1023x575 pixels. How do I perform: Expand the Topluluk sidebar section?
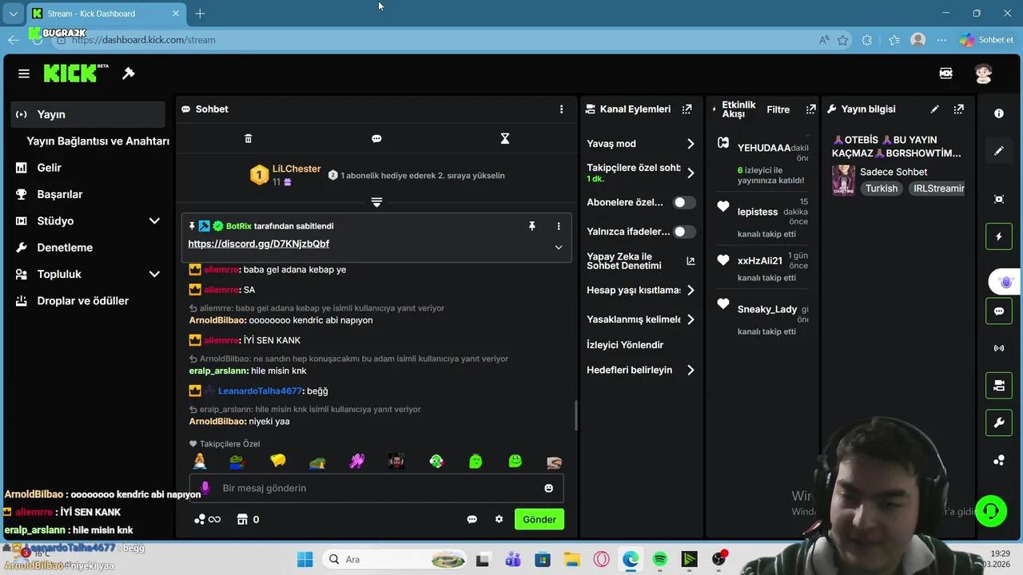(154, 274)
